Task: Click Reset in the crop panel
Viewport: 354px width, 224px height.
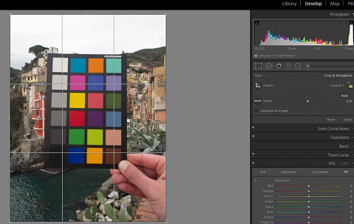Action: coord(331,120)
